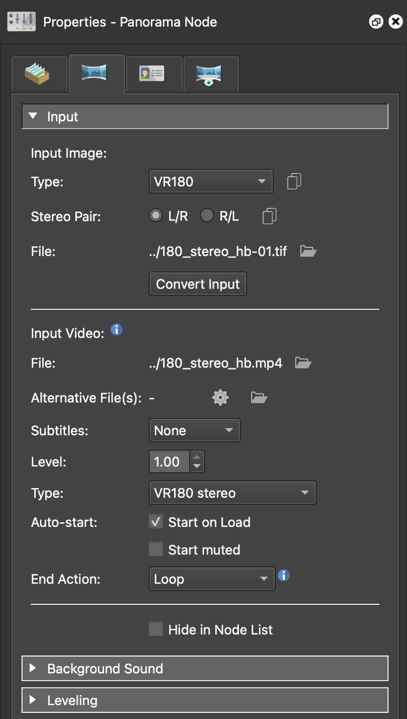Enable the Start muted checkbox
407x719 pixels.
[156, 549]
